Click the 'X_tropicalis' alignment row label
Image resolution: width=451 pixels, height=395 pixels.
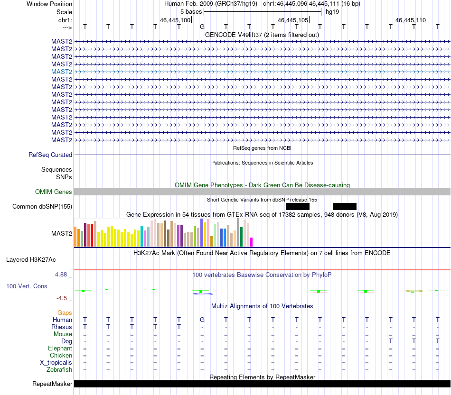tap(56, 363)
